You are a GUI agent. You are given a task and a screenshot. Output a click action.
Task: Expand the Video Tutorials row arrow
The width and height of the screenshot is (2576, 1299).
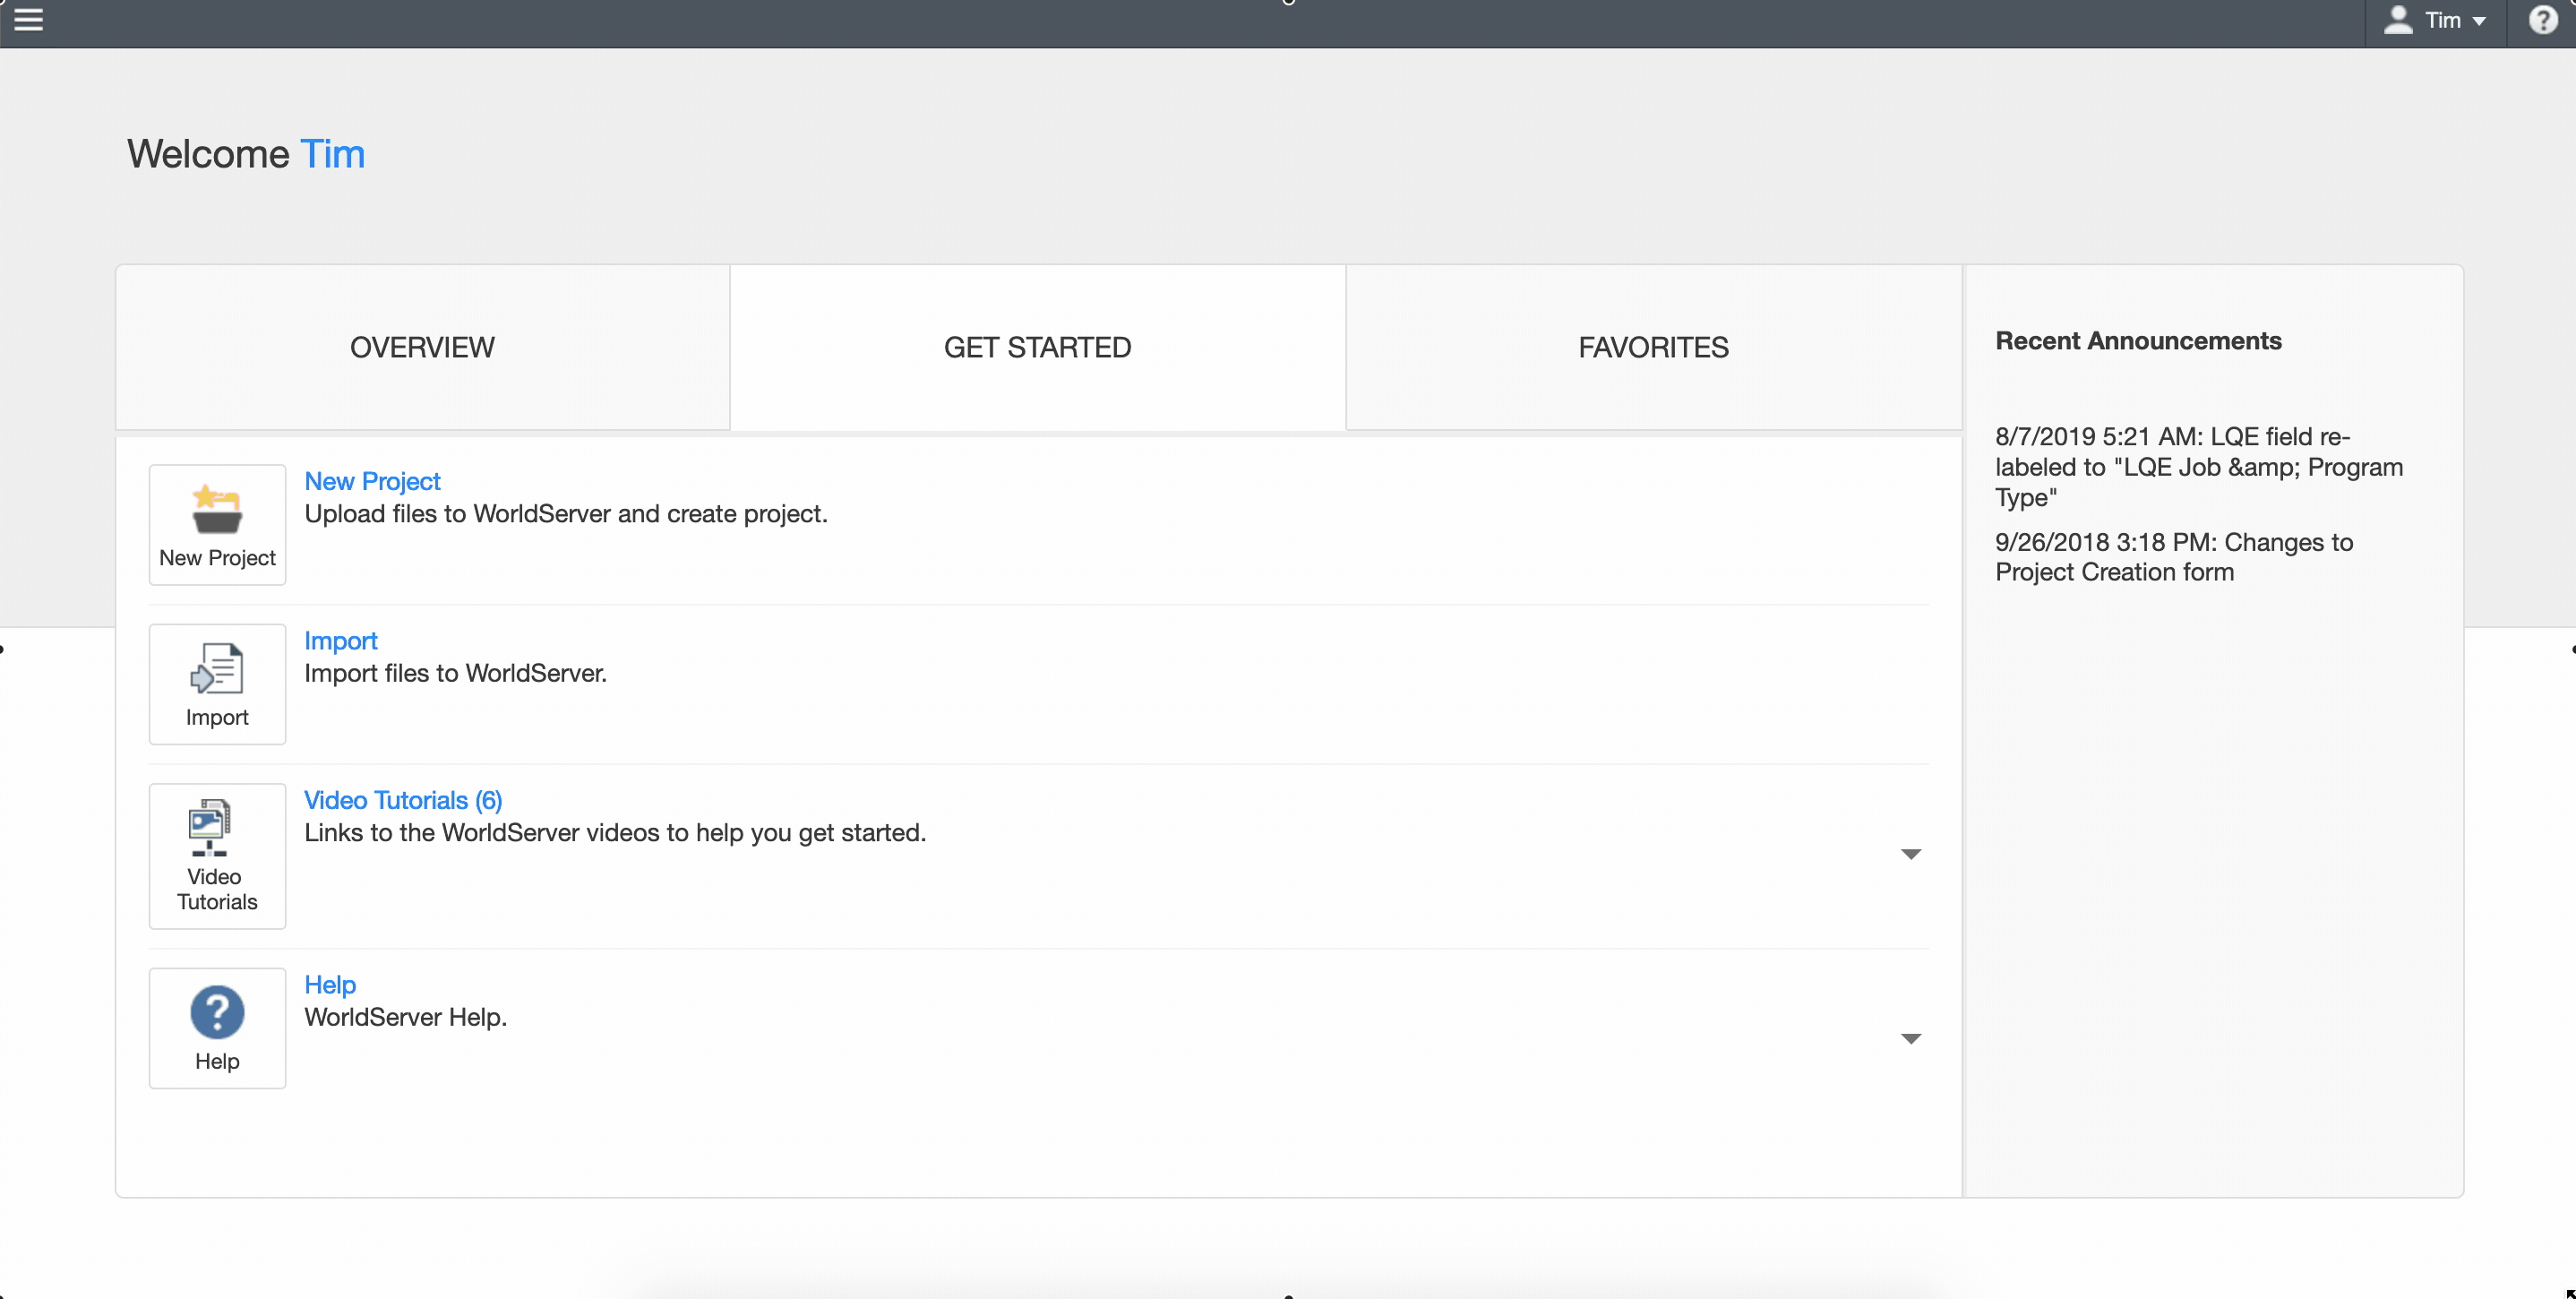pos(1910,854)
